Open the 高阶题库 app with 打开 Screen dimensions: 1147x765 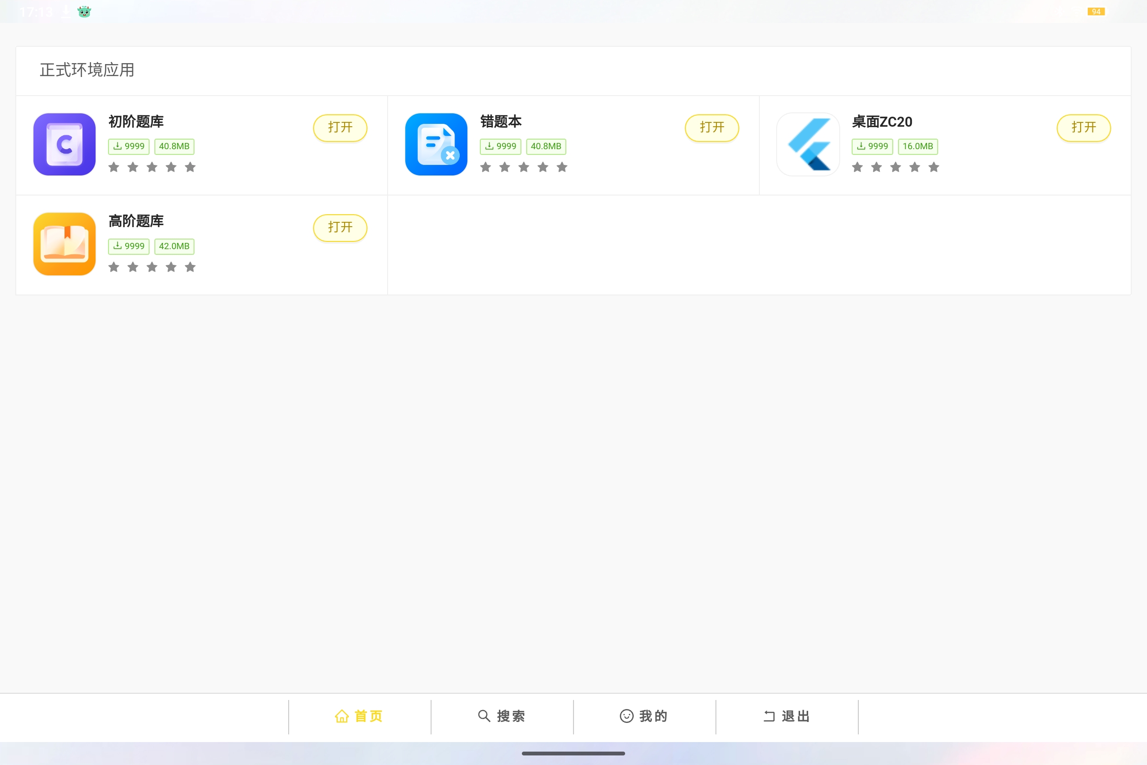click(340, 228)
